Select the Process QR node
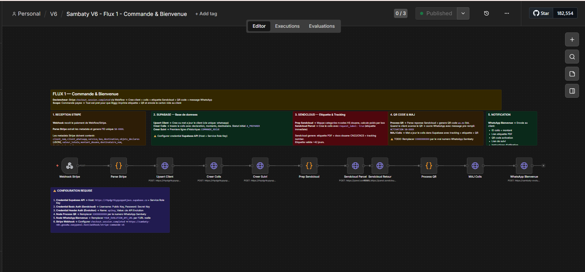The width and height of the screenshot is (585, 272). click(x=429, y=166)
